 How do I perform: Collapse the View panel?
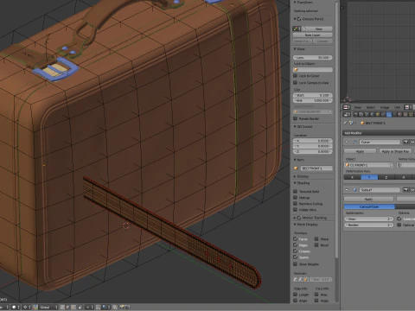[x=295, y=49]
